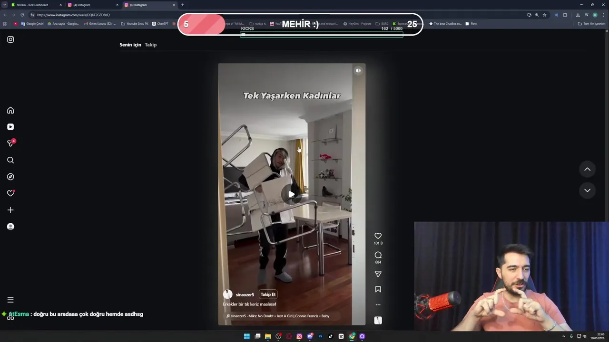Open Gelen Kutusu bookmark
609x342 pixels.
coord(99,24)
